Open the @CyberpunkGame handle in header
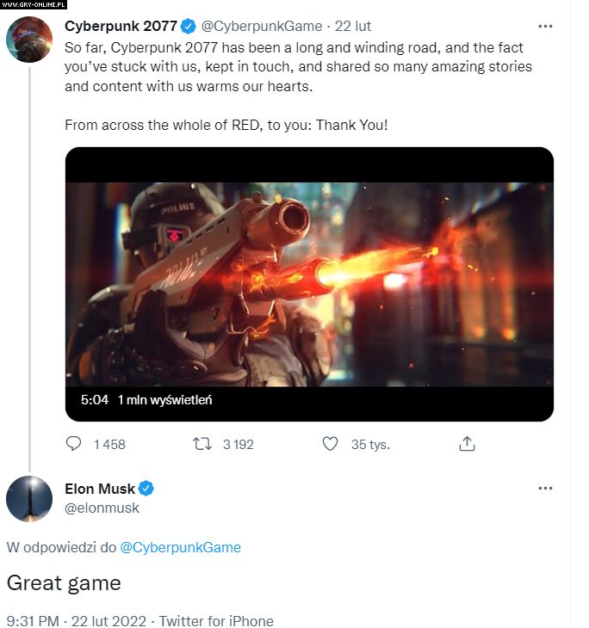This screenshot has width=589, height=628. [267, 26]
